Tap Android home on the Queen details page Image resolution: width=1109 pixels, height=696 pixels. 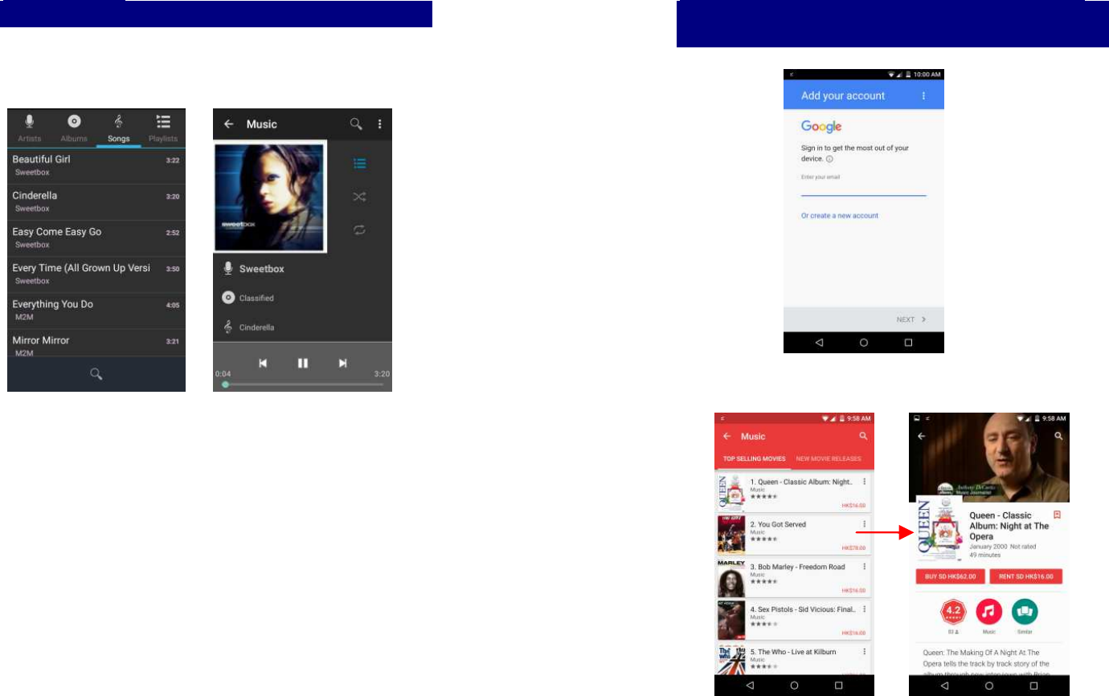(989, 685)
